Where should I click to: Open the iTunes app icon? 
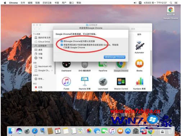point(66,81)
